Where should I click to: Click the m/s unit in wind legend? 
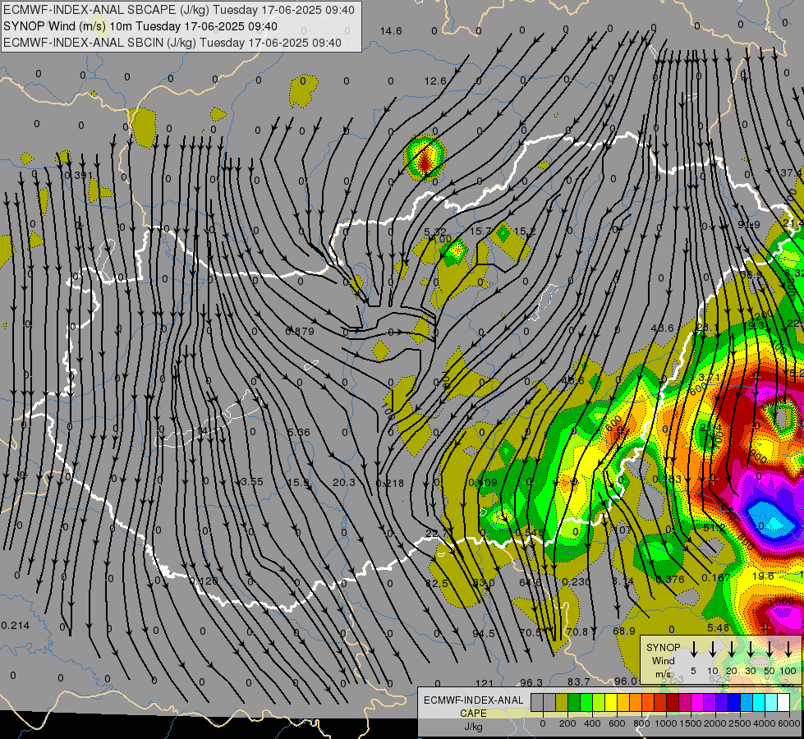coord(663,674)
